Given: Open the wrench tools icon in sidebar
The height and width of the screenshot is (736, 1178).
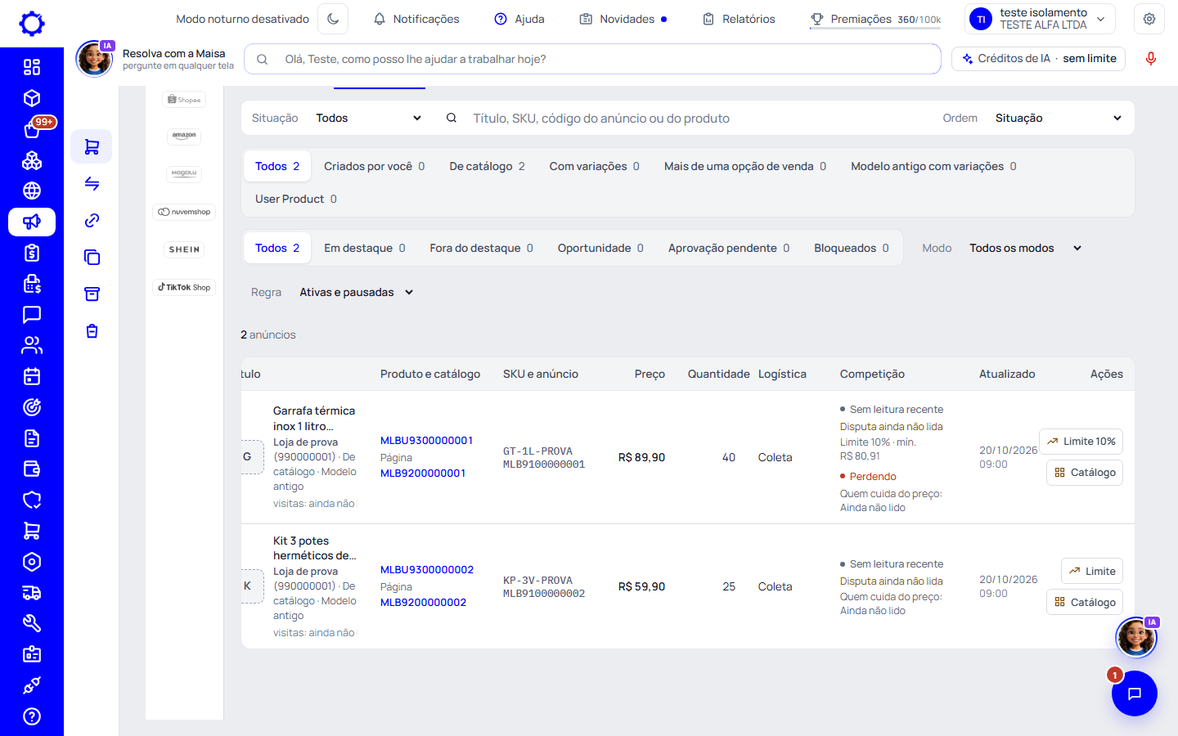Looking at the screenshot, I should click(32, 623).
